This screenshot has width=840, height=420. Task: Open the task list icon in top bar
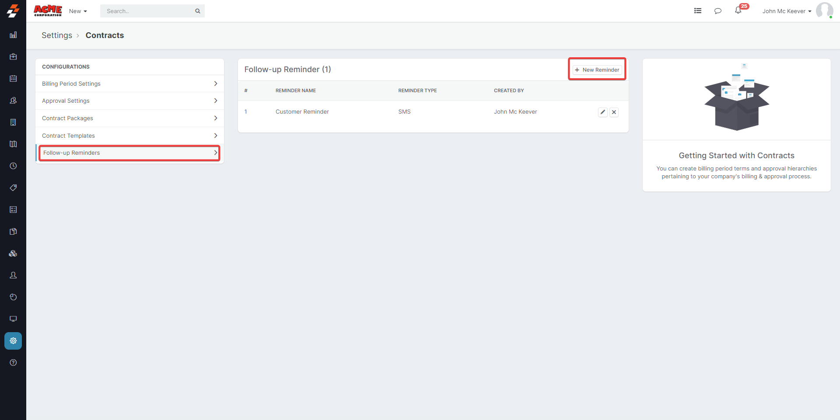tap(698, 11)
